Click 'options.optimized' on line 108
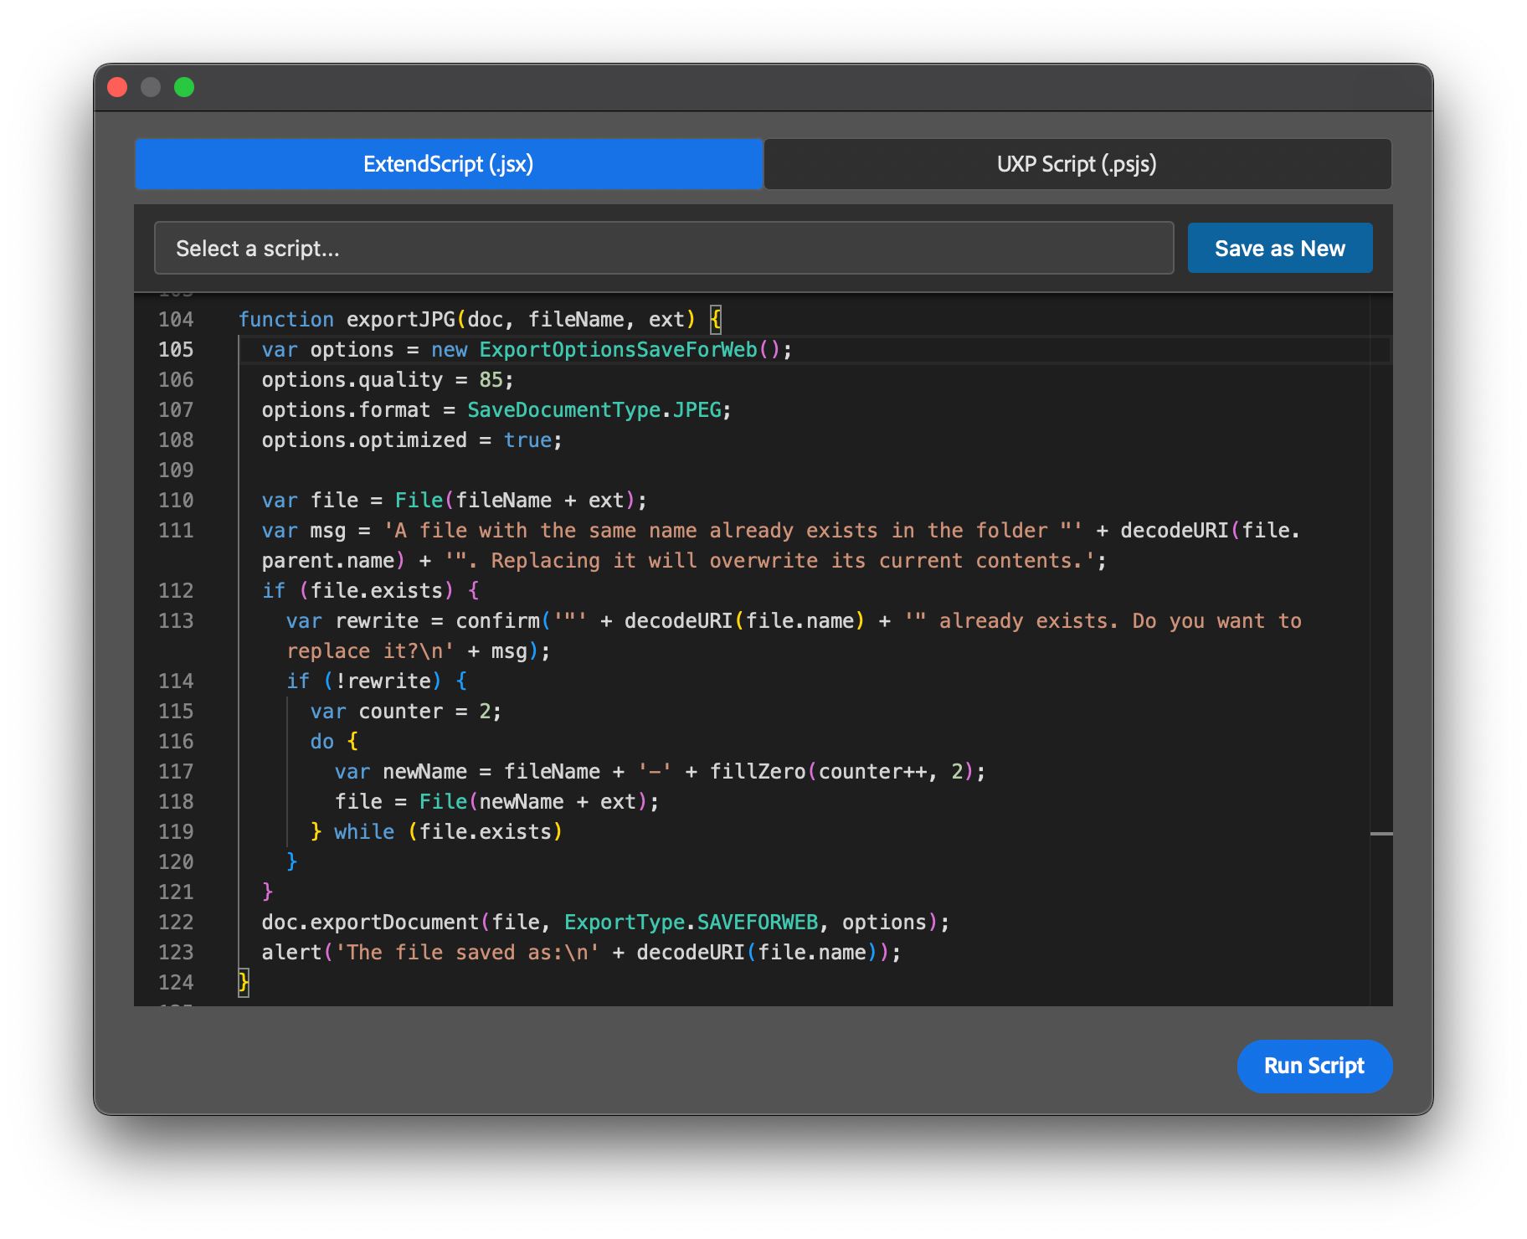The width and height of the screenshot is (1527, 1239). [x=364, y=440]
